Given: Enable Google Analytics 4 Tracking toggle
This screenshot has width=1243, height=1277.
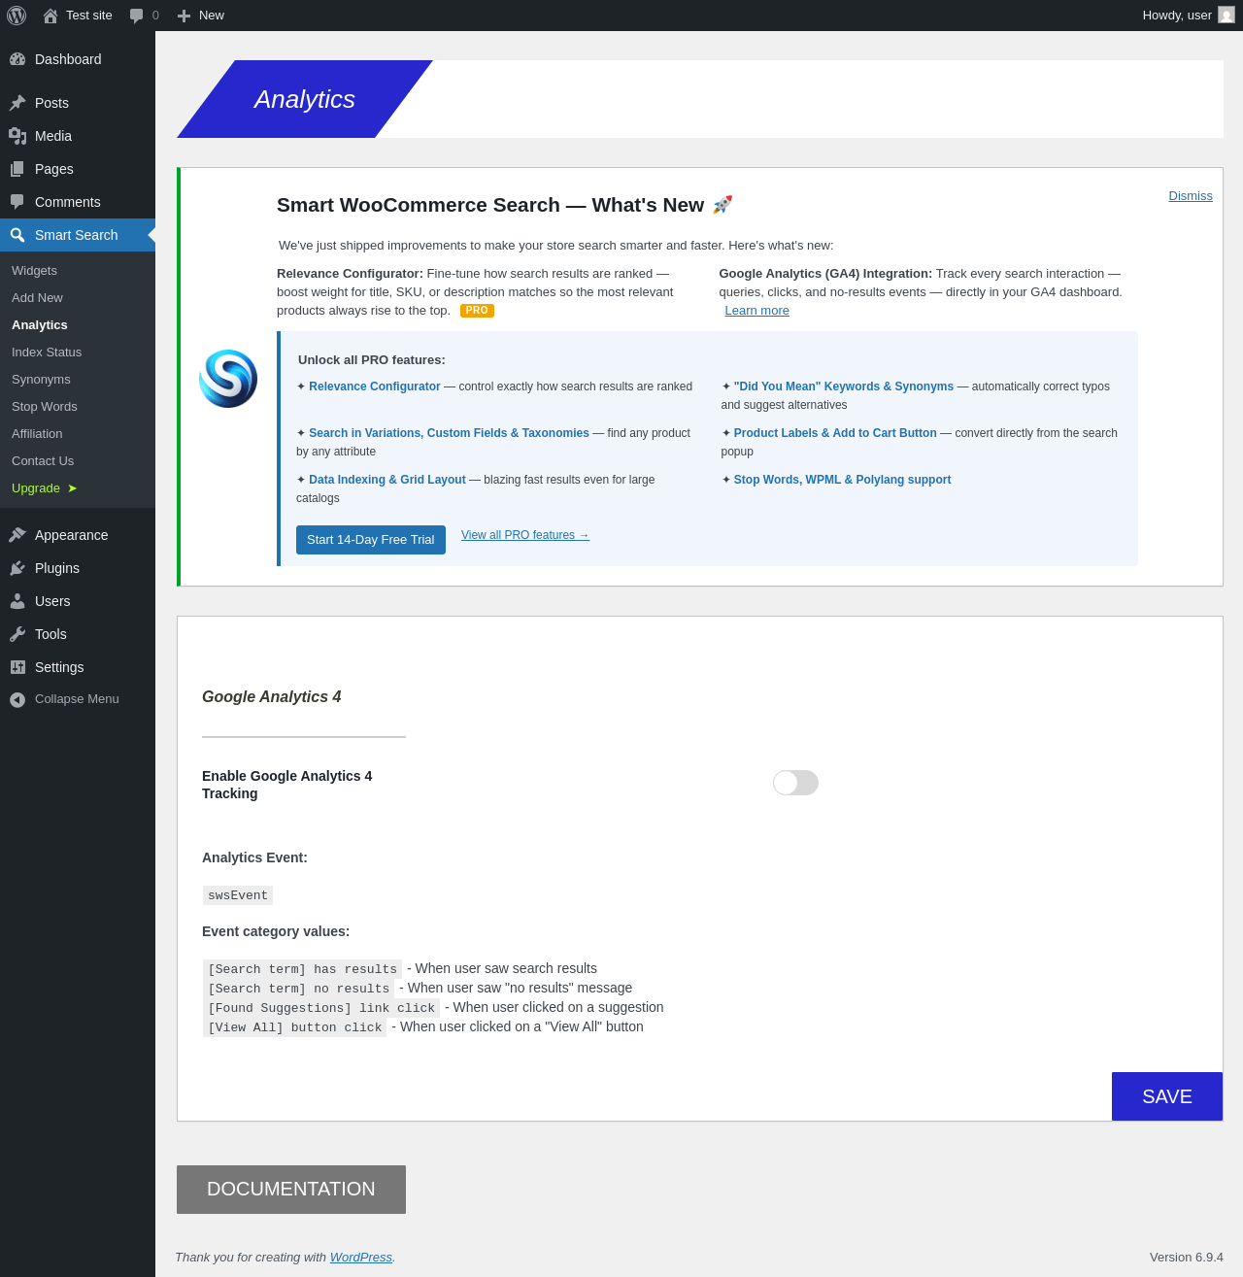Looking at the screenshot, I should [x=795, y=783].
